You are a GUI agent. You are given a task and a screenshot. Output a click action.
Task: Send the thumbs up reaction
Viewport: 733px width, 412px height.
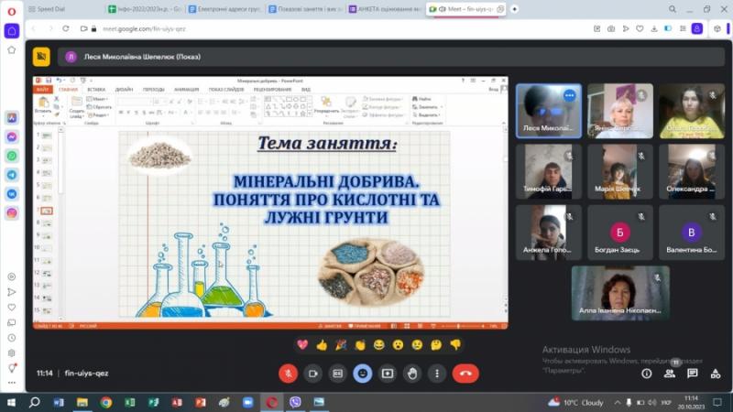coord(322,345)
